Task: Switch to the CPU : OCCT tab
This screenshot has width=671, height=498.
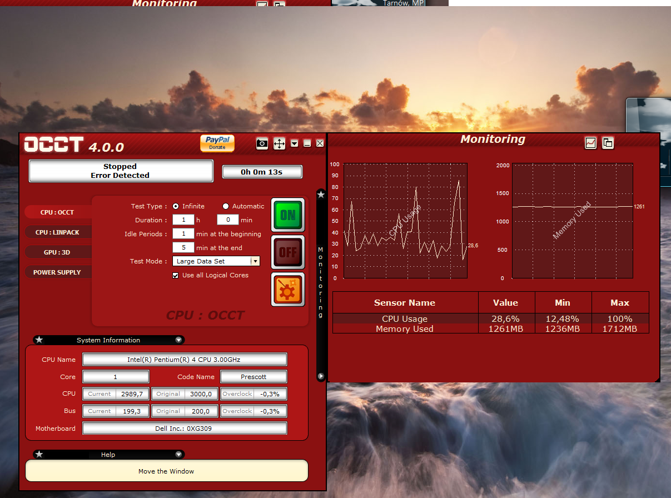Action: pyautogui.click(x=58, y=212)
